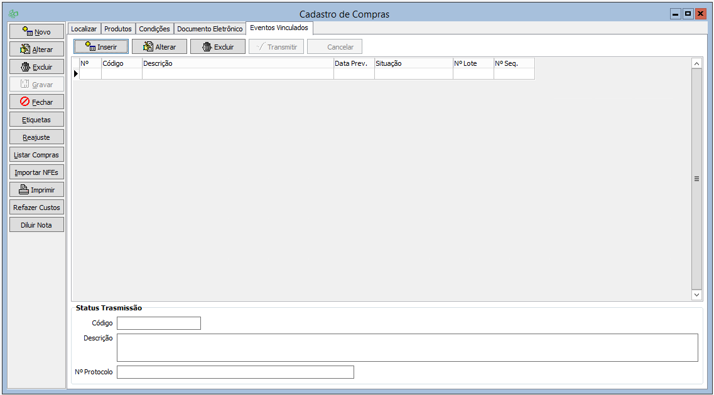Click the Etiquetas button

pos(36,119)
